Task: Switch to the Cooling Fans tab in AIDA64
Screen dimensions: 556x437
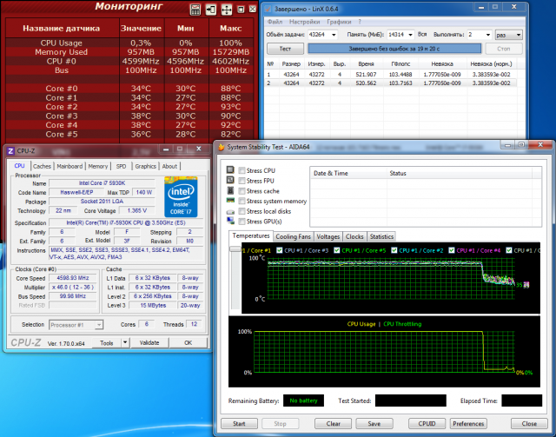Action: point(293,236)
